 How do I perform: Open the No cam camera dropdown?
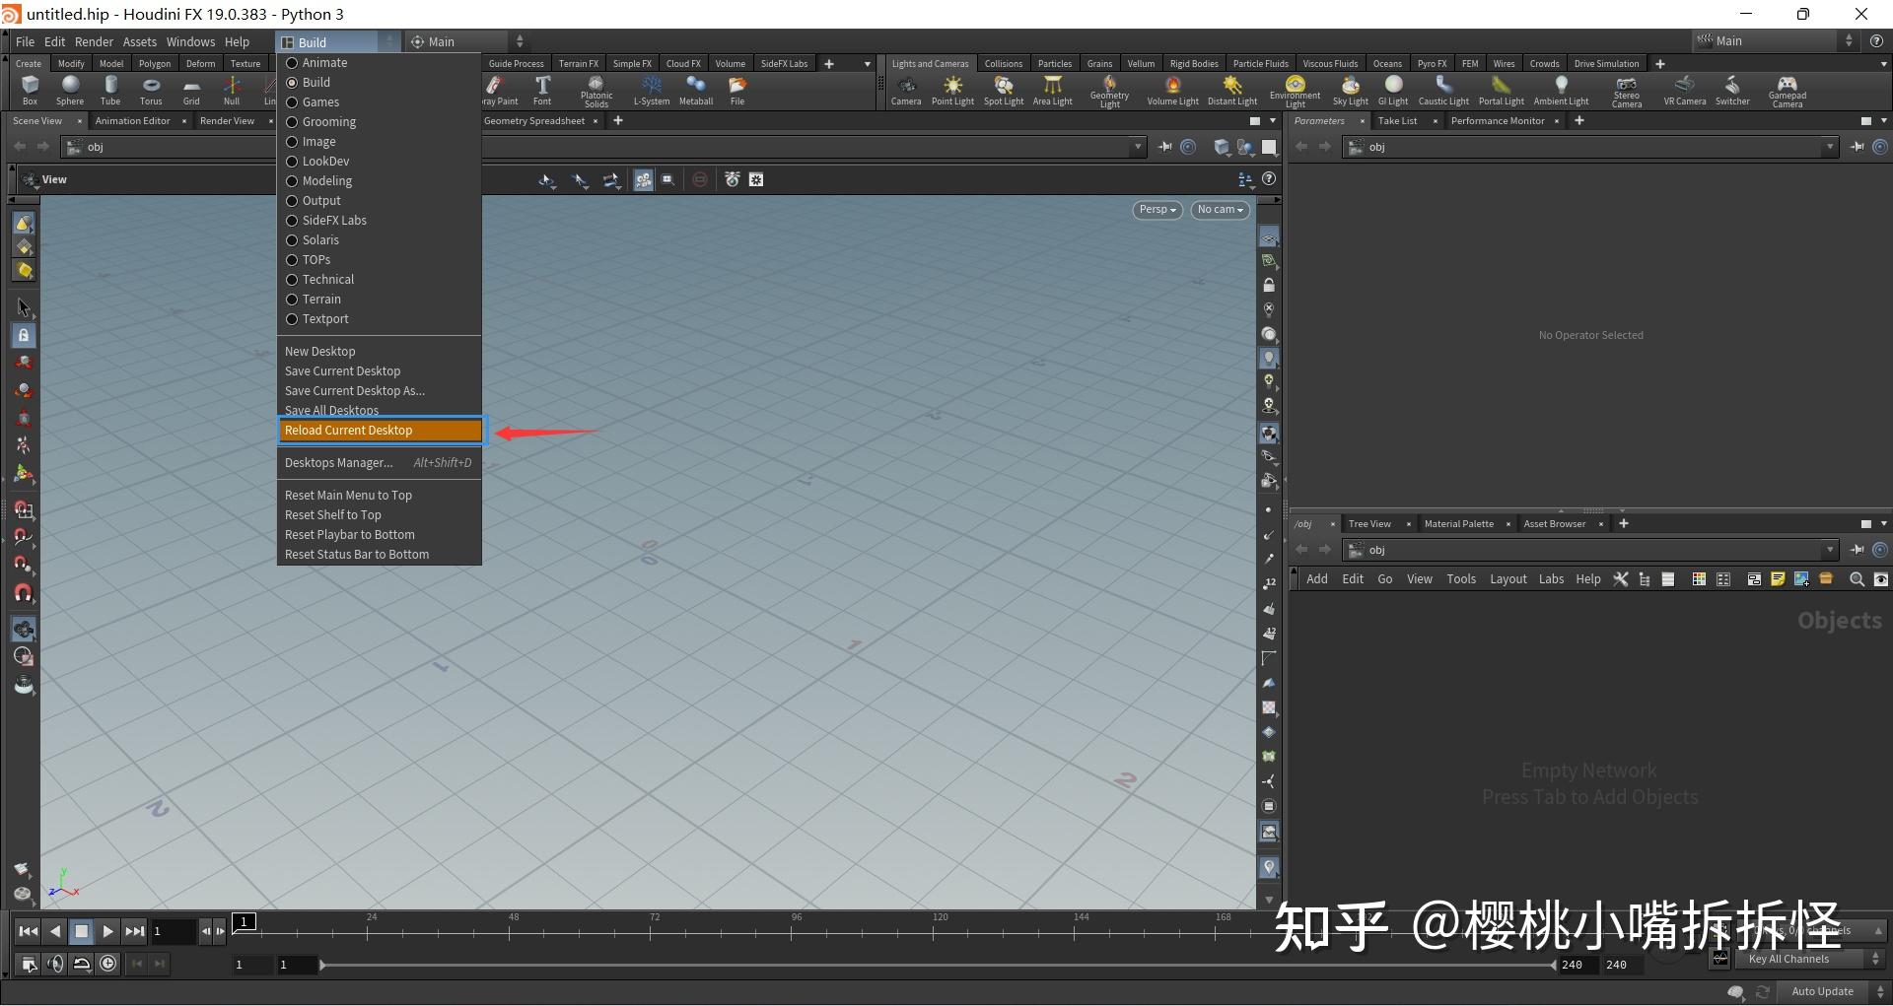tap(1219, 209)
